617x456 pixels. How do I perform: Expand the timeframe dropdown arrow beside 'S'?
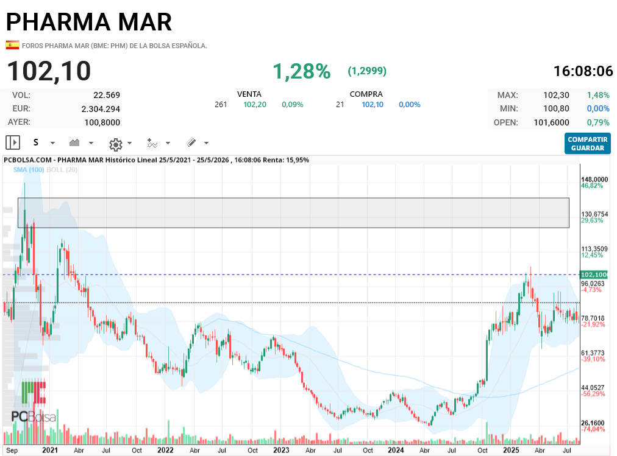[52, 143]
